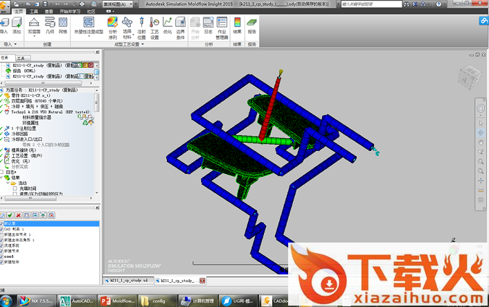The height and width of the screenshot is (307, 489).
Task: Click the pan hand tool in navigation bar
Action: click(481, 143)
